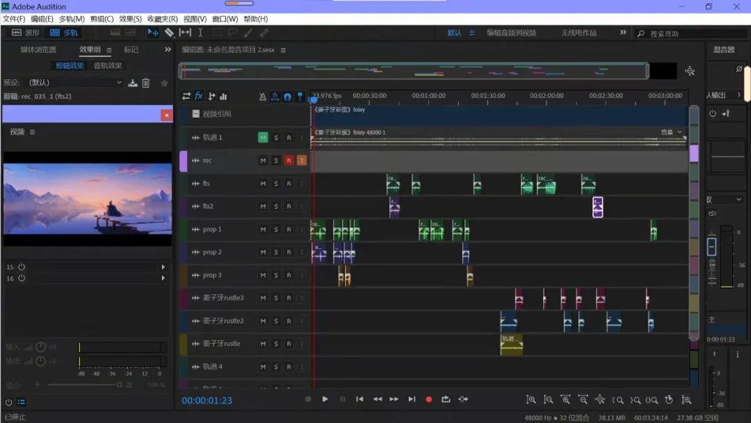
Task: Disarm record on rec track
Action: pyautogui.click(x=289, y=161)
